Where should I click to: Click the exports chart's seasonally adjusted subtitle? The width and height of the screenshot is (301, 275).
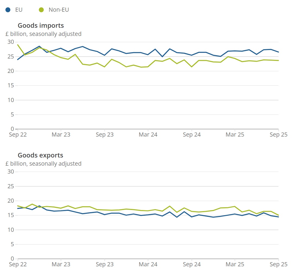pos(43,164)
